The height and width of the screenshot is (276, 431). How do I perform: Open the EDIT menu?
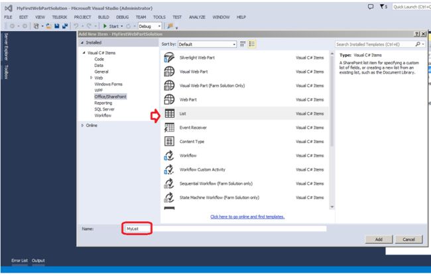23,17
